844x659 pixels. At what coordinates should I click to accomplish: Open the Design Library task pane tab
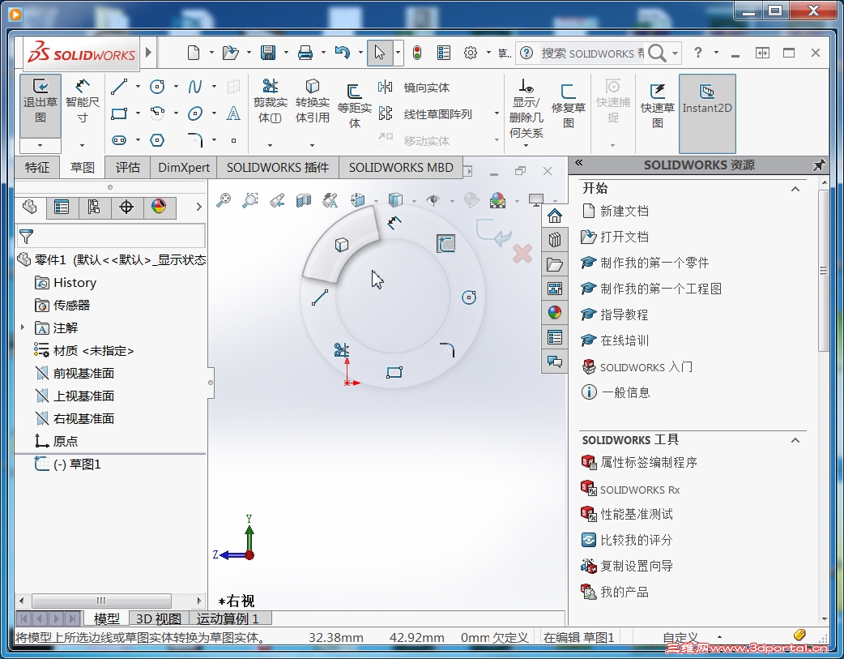554,239
